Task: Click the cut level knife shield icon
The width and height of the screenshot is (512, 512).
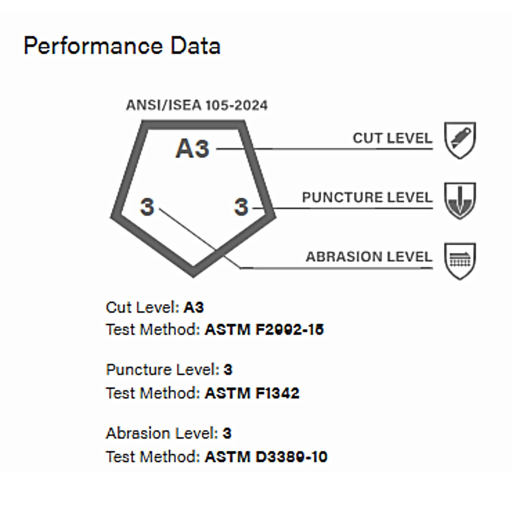Action: tap(460, 140)
